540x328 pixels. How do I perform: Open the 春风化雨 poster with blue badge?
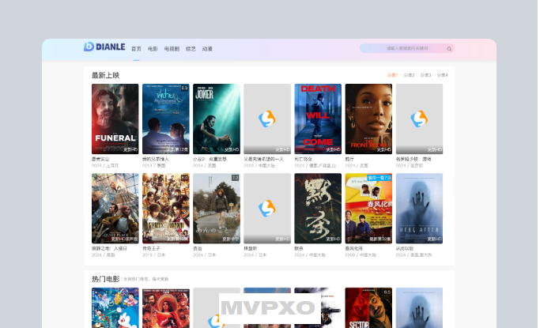tap(368, 208)
